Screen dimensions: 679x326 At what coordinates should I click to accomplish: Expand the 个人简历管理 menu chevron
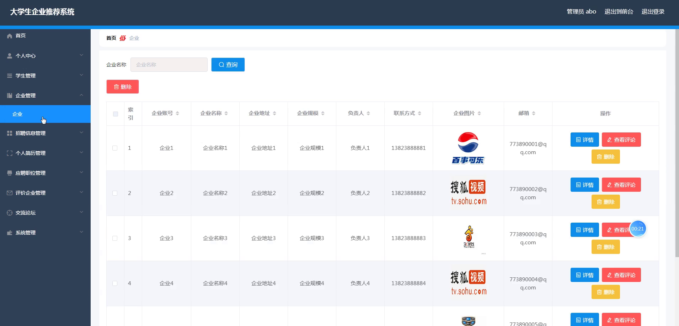coord(81,152)
